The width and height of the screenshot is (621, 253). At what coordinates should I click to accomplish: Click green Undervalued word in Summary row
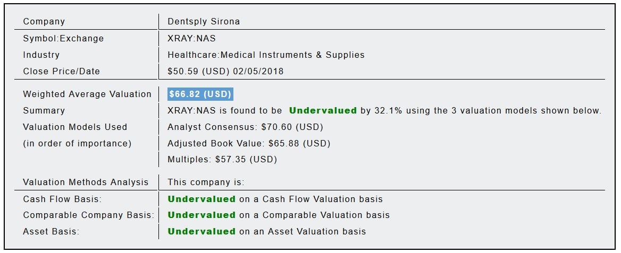click(x=323, y=110)
